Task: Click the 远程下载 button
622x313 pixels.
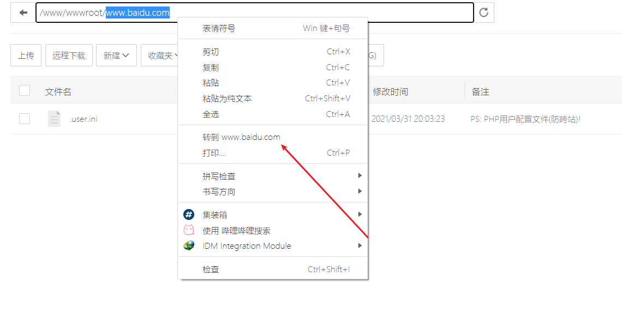Action: 69,56
